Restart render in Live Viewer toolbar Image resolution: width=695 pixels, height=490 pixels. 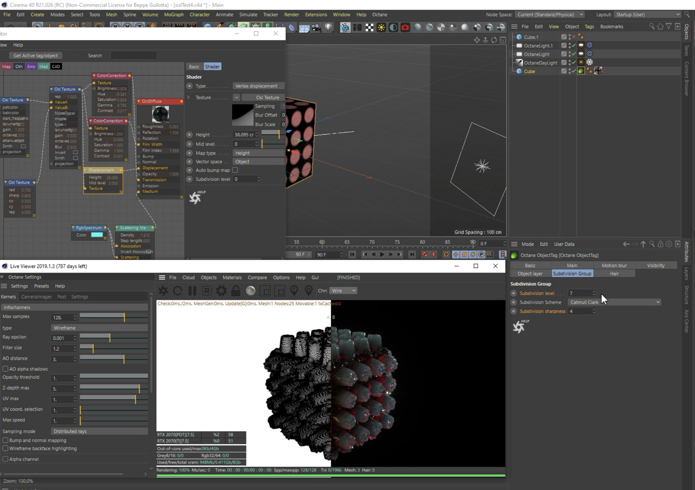[x=178, y=291]
